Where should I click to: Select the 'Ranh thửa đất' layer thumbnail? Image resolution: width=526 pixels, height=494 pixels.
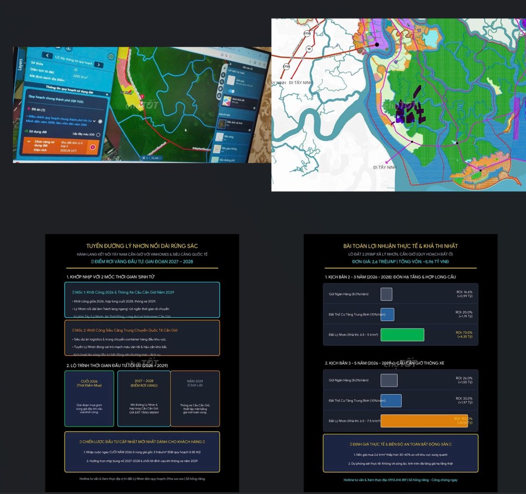[x=227, y=100]
